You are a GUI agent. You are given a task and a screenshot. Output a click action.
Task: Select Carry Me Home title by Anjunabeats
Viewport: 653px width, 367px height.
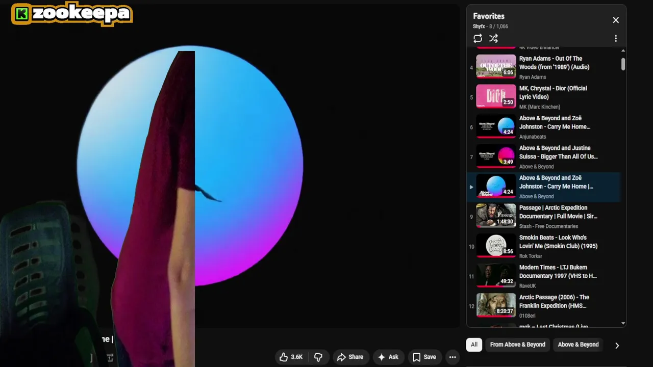coord(555,122)
